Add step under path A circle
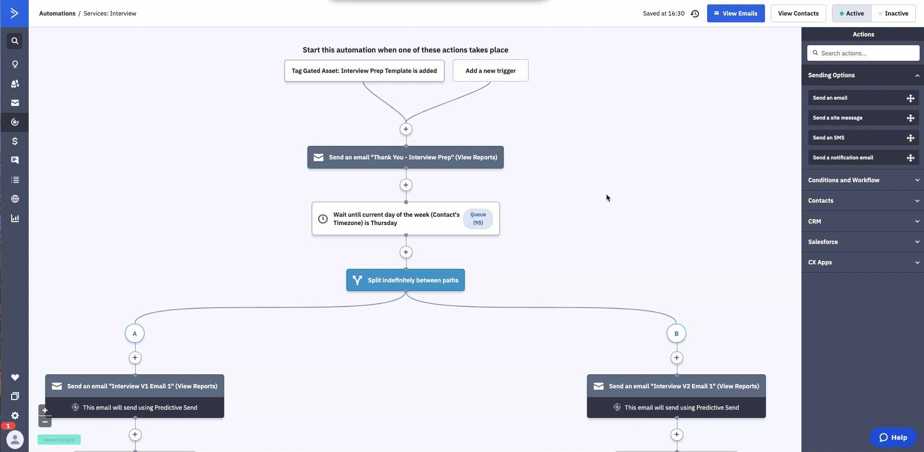The width and height of the screenshot is (924, 452). [135, 358]
